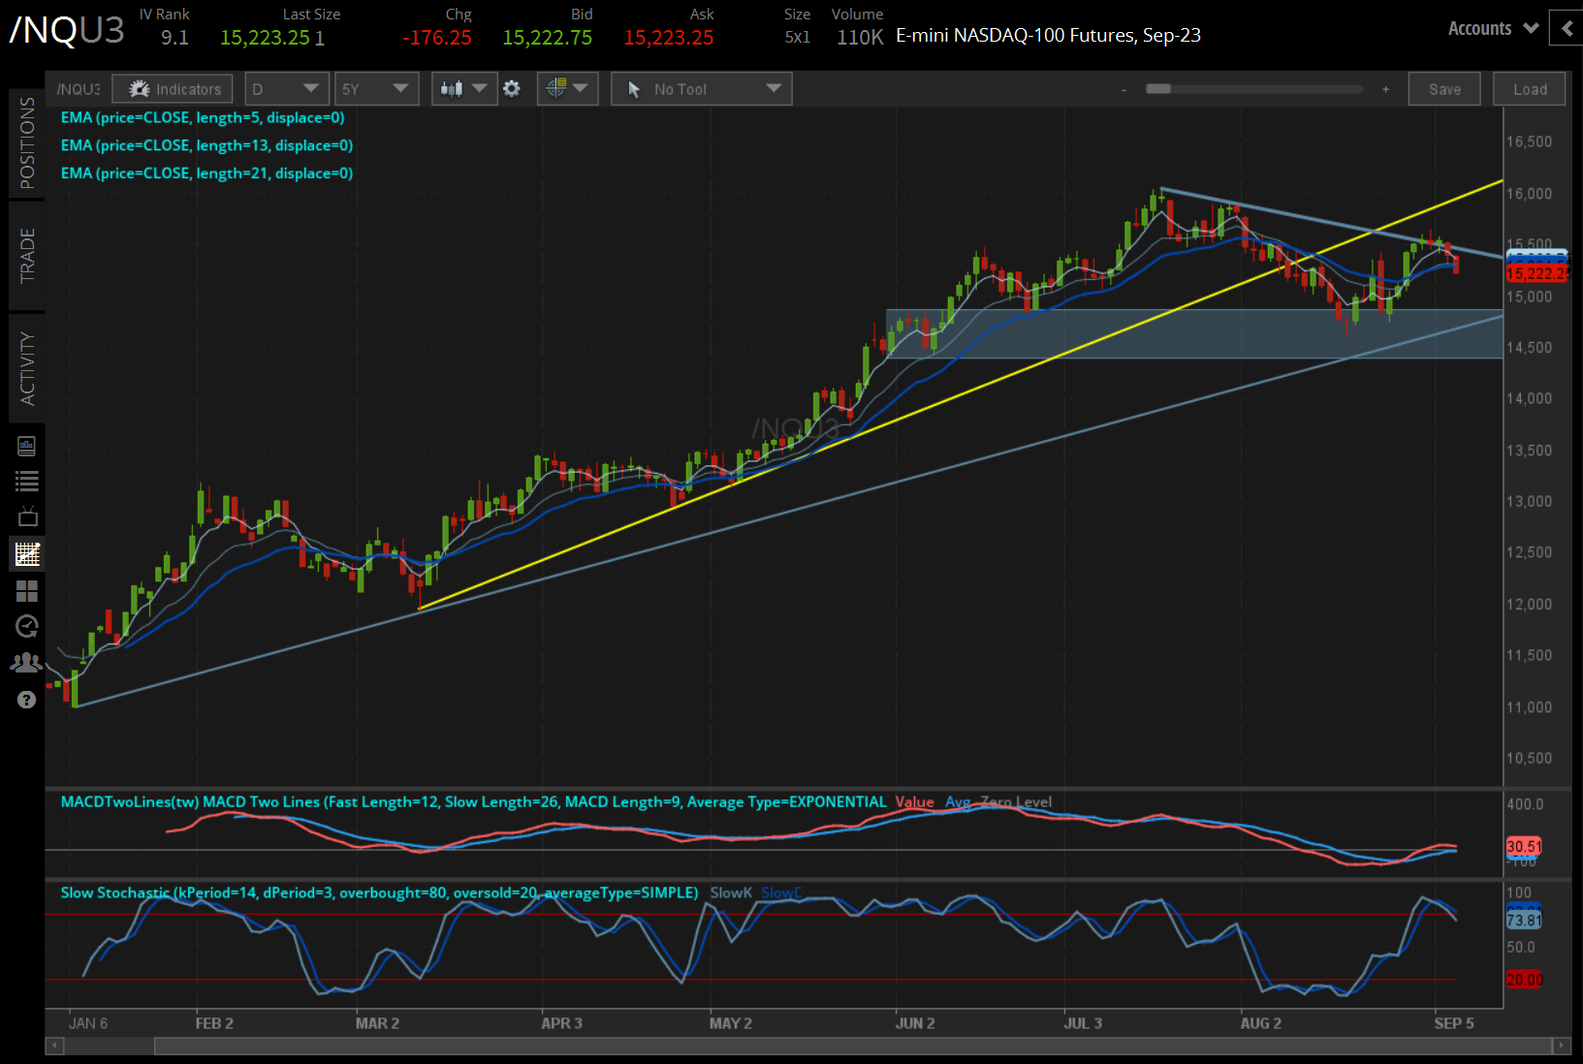Screen dimensions: 1583x1064
Task: Switch to the TRADE side tab
Action: (26, 256)
